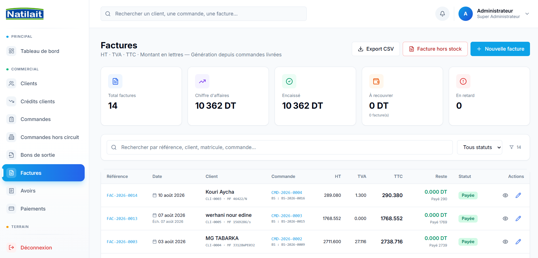Click the administrator avatar A
The height and width of the screenshot is (258, 538).
point(465,14)
